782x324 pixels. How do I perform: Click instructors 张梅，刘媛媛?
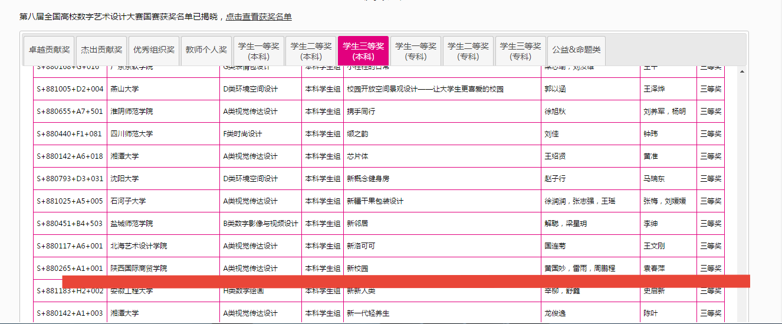665,201
